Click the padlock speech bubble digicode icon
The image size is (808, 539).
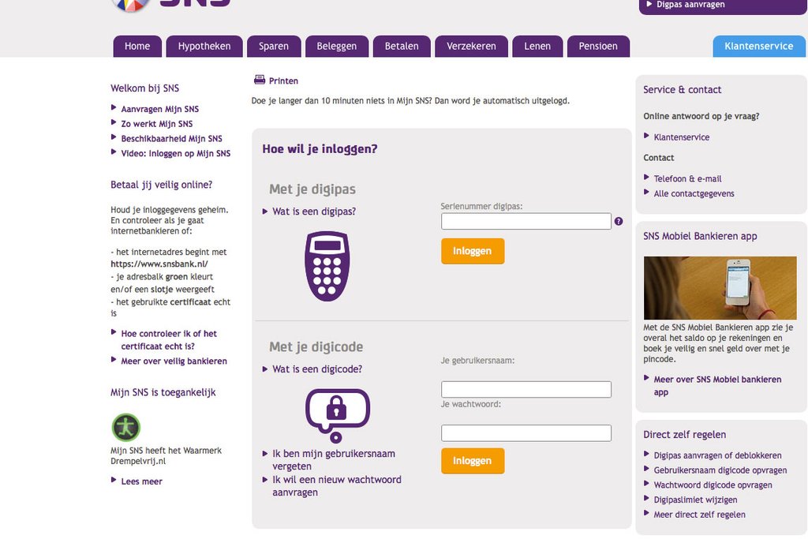point(338,415)
